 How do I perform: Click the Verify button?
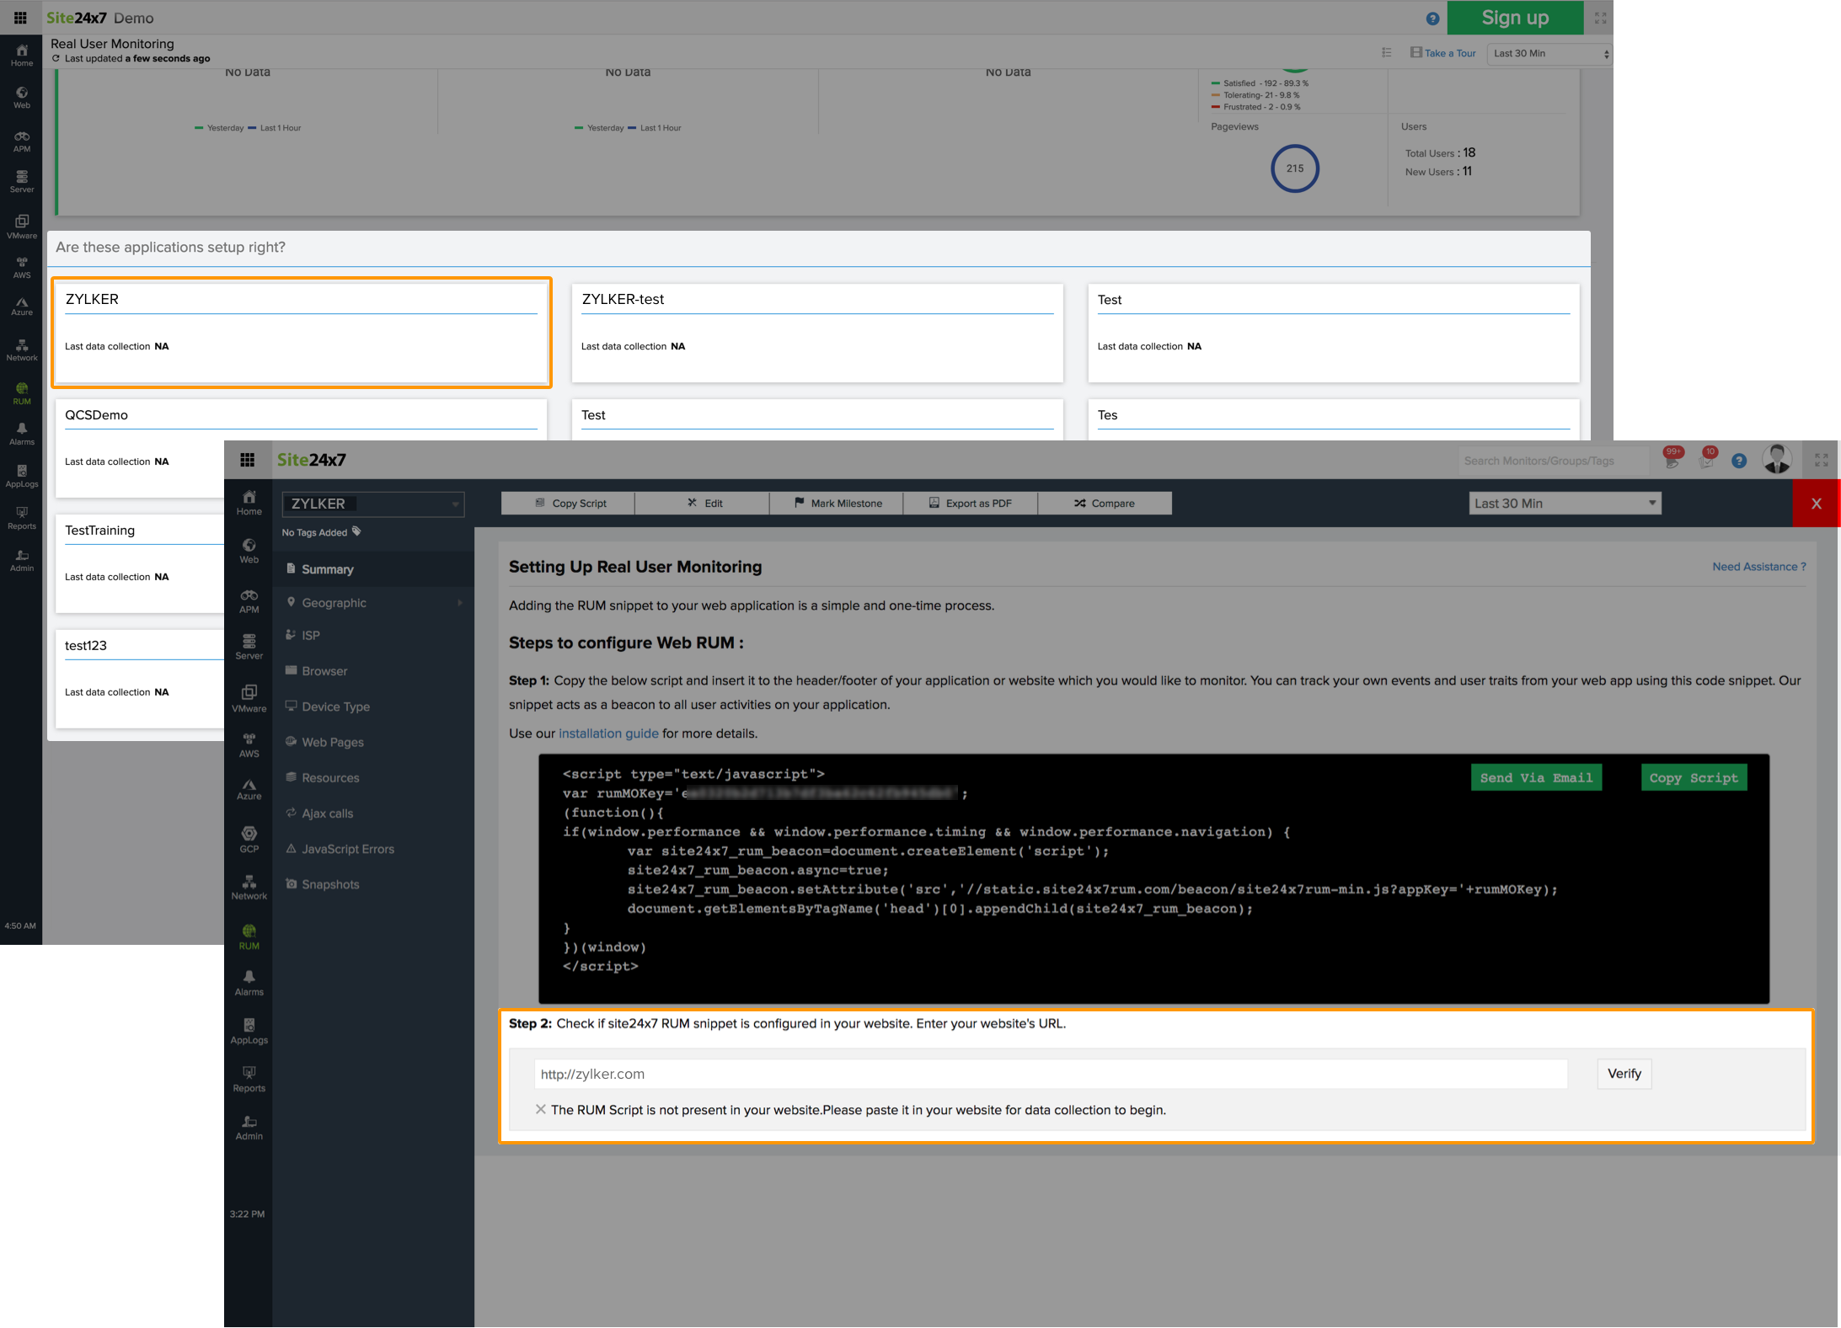(1624, 1074)
